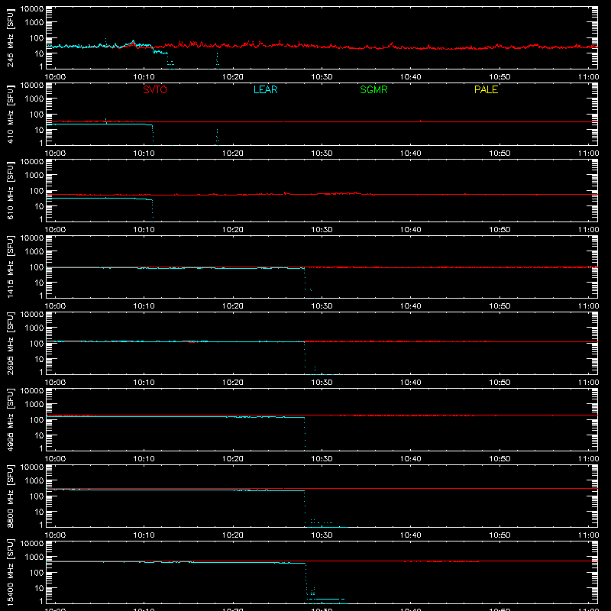Click the 1000 y-axis value on 15400 MHz panel
The height and width of the screenshot is (611, 611).
[x=34, y=558]
